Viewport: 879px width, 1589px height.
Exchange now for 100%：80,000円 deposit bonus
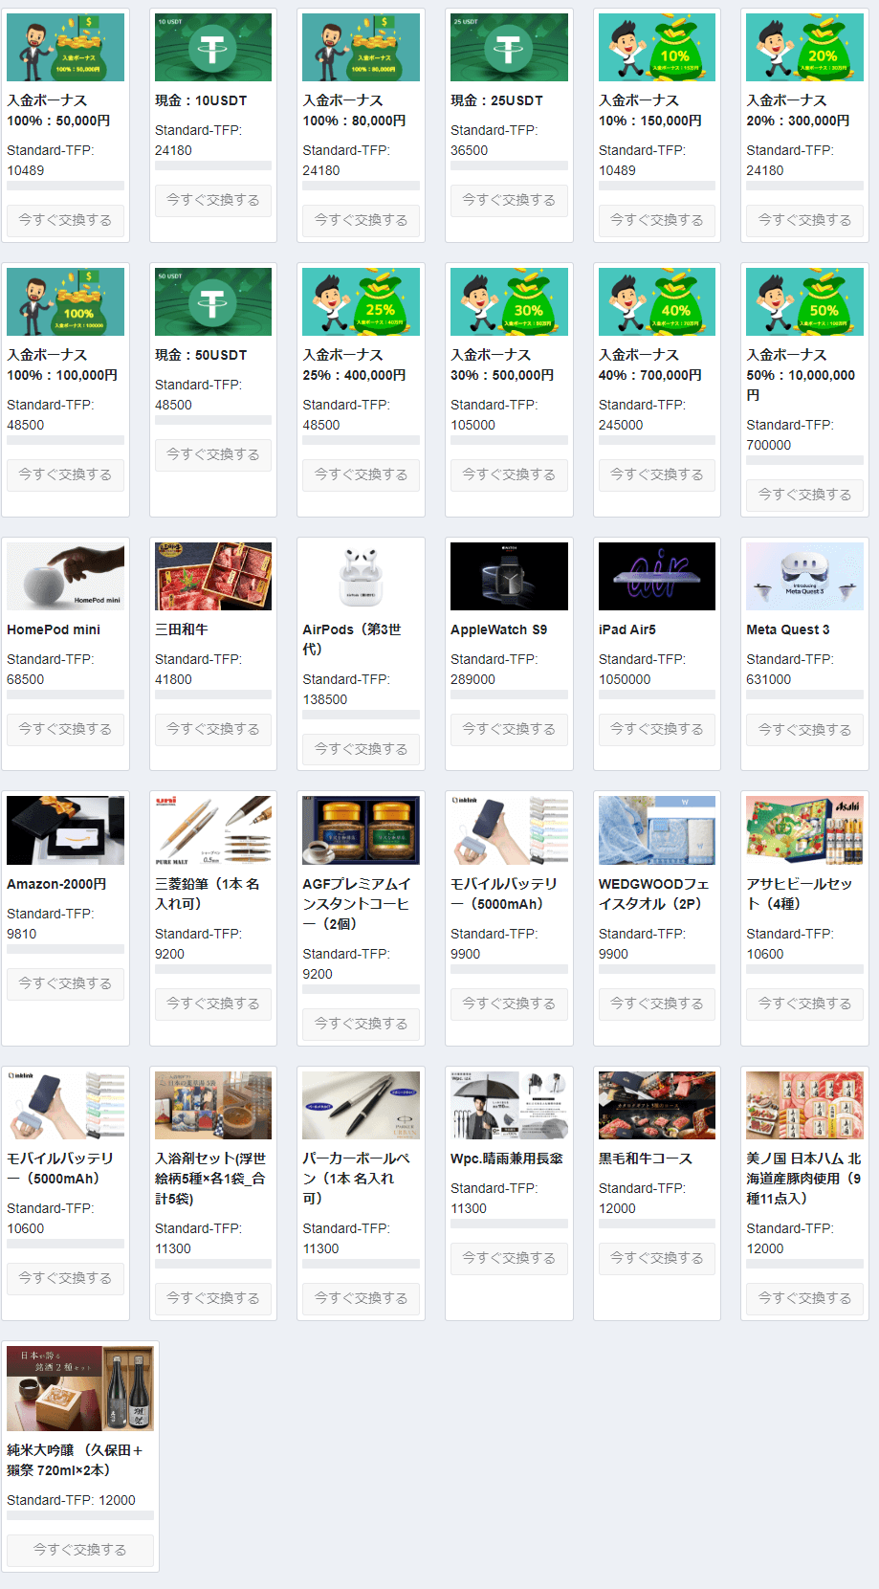pyautogui.click(x=361, y=220)
